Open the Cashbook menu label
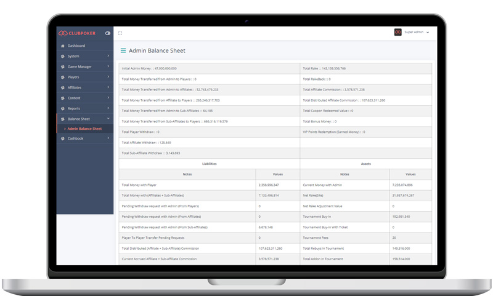493x296 pixels. (x=75, y=138)
